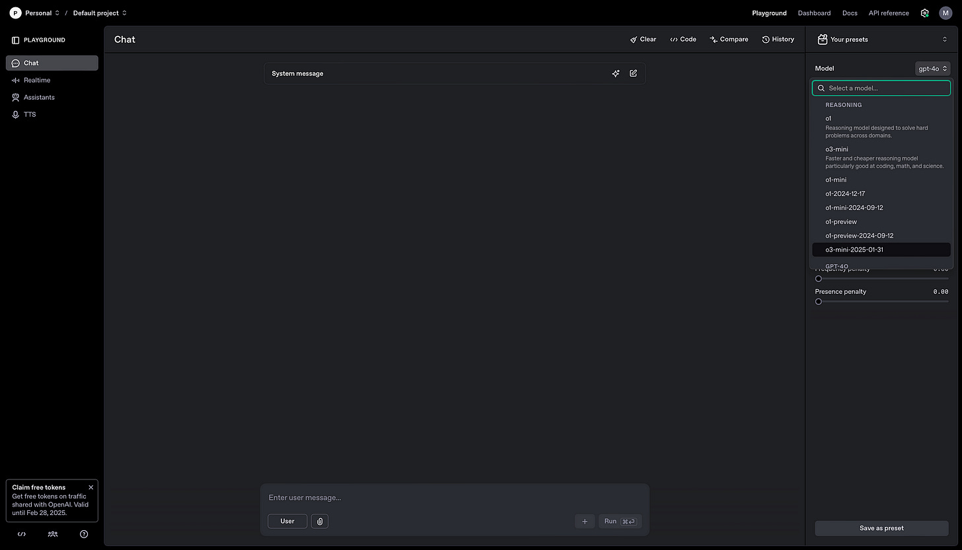Click the model search magnifier icon
Viewport: 962px width, 550px height.
pyautogui.click(x=821, y=88)
